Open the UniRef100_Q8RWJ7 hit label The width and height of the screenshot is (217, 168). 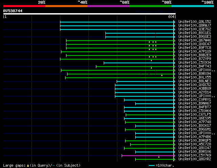click(195, 26)
